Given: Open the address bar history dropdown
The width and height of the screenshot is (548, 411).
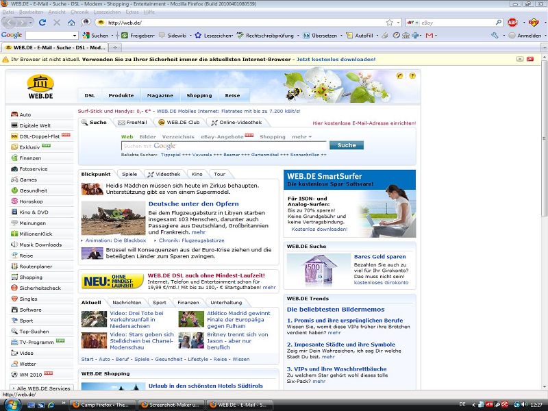Looking at the screenshot, I should tap(399, 23).
